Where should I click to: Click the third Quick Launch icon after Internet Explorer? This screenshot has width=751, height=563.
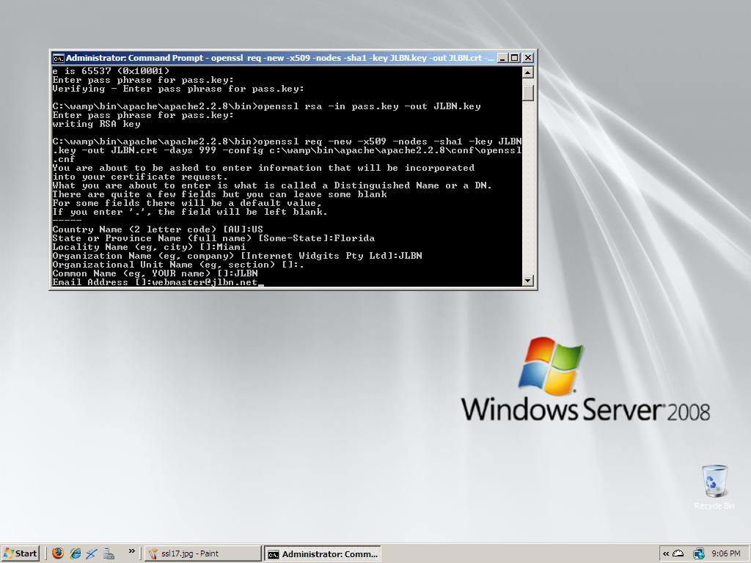click(x=92, y=553)
